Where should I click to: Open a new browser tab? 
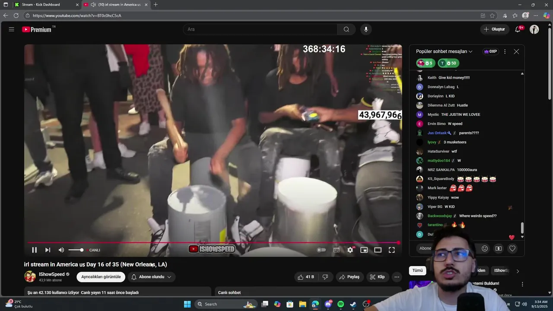tap(156, 5)
